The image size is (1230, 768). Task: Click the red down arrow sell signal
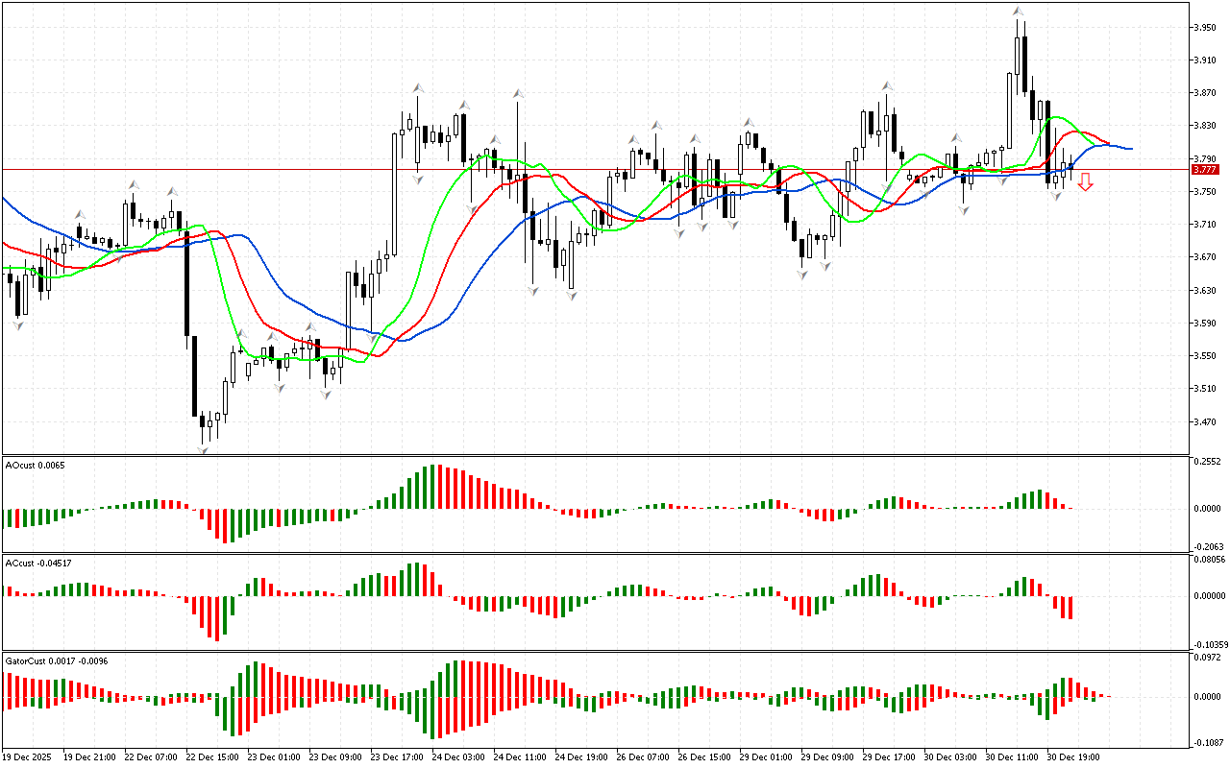coord(1085,181)
